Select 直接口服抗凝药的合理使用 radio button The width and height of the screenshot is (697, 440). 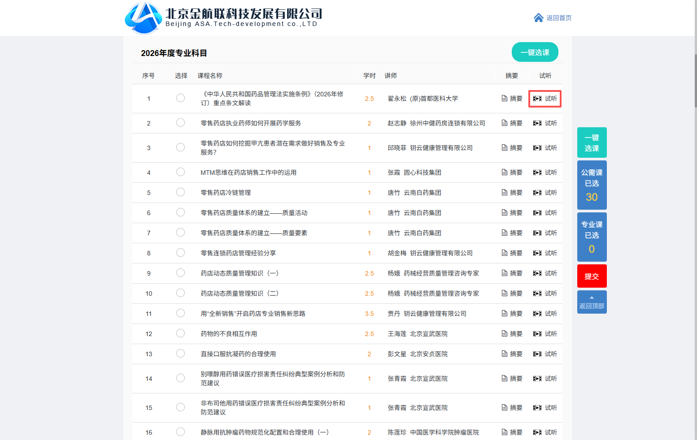click(x=180, y=354)
